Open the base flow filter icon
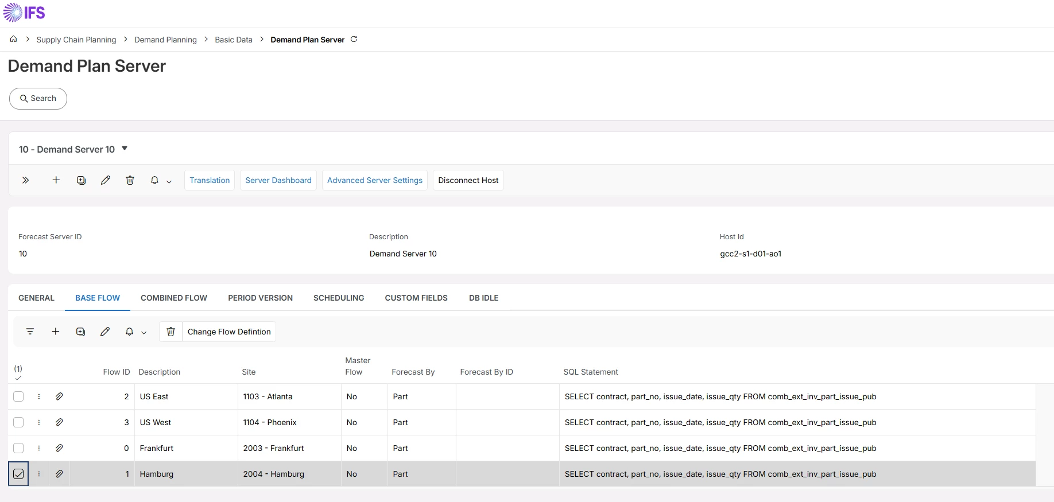The width and height of the screenshot is (1054, 502). 30,332
